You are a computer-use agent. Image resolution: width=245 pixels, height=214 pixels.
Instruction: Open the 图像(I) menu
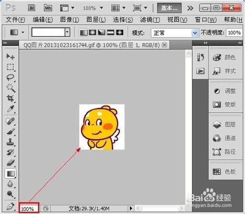[x=70, y=20]
